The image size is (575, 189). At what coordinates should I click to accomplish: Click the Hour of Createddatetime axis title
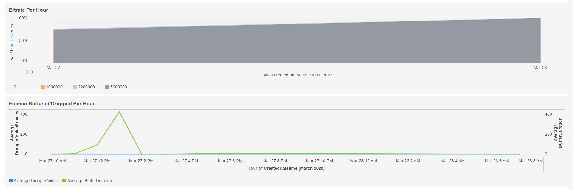286,168
